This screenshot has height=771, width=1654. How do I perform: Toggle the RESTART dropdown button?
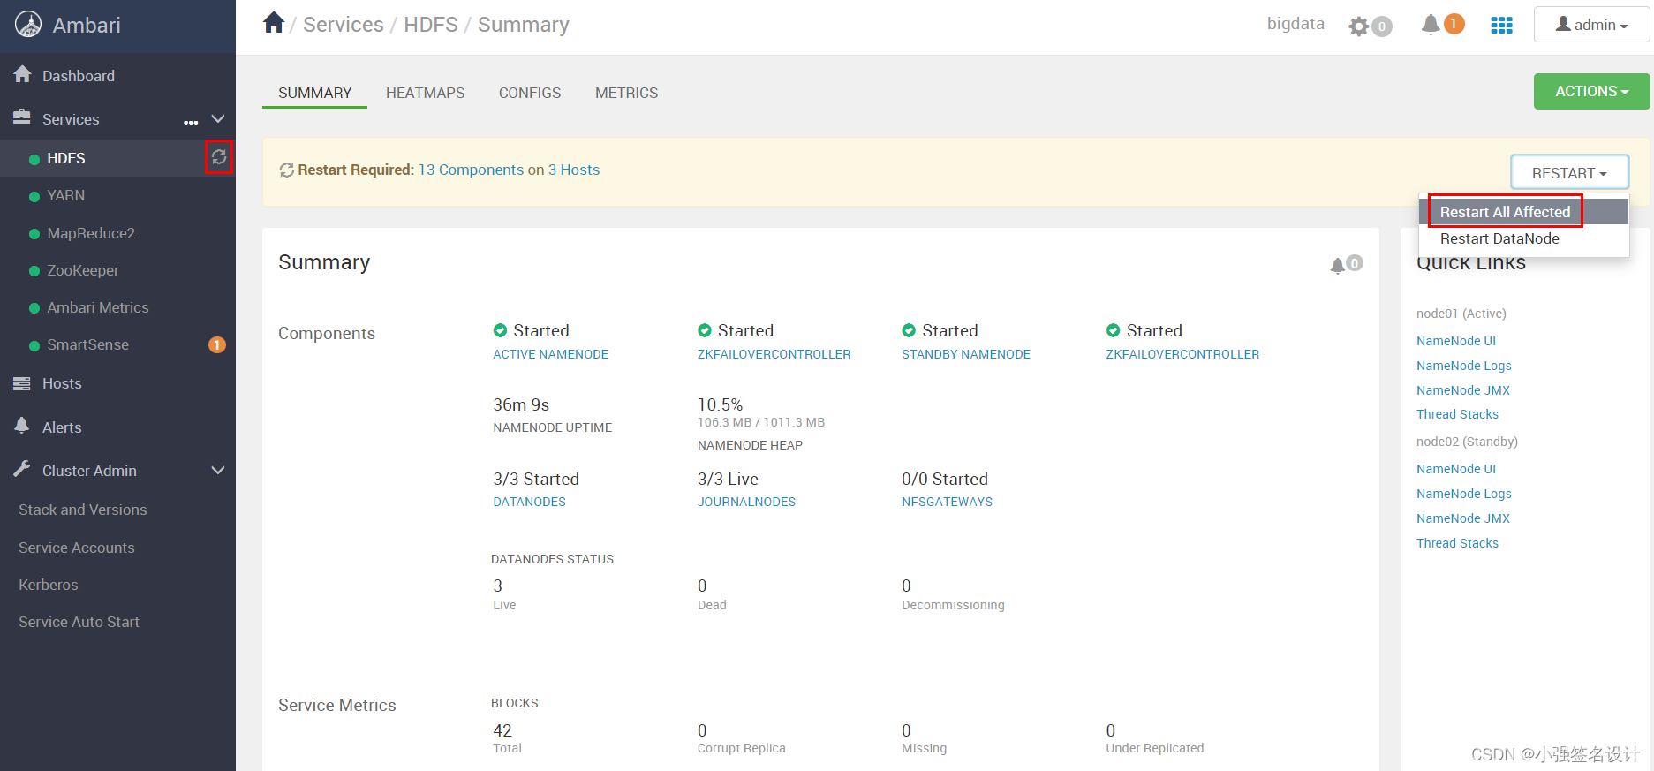tap(1569, 172)
